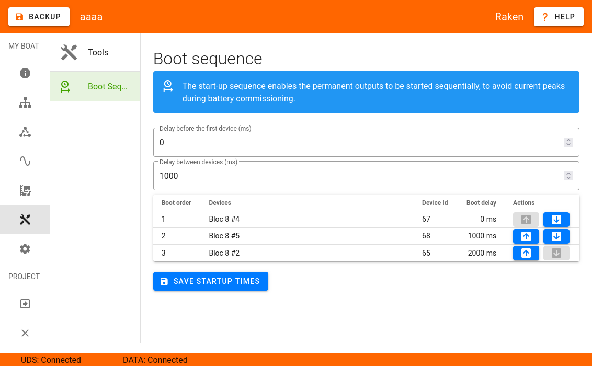
Task: Click the Boot order column header
Action: pos(176,203)
